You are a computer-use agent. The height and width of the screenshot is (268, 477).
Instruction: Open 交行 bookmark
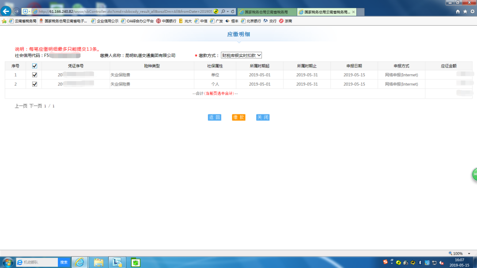click(x=270, y=21)
